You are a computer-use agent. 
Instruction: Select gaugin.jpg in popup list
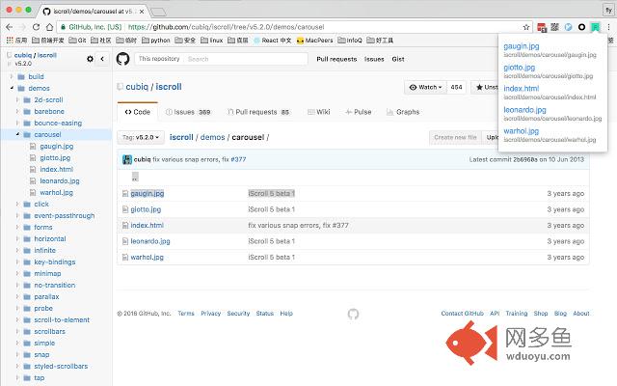[522, 46]
